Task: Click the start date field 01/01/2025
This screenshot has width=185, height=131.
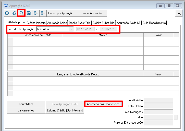Action: (85, 29)
